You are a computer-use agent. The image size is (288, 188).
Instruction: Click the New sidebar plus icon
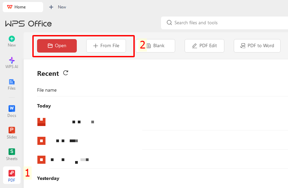click(12, 39)
